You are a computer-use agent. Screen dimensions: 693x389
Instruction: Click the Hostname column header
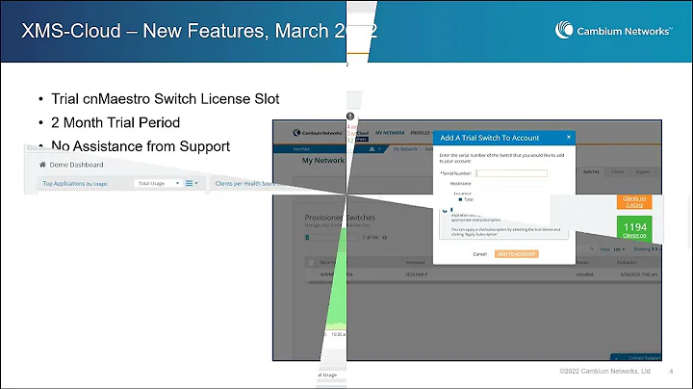click(x=416, y=263)
